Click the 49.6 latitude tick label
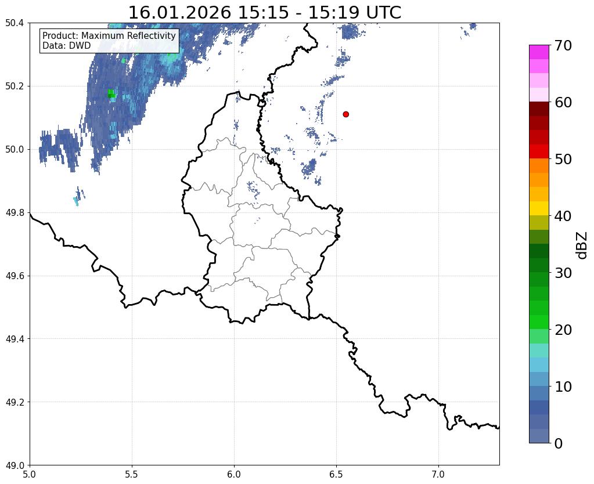The height and width of the screenshot is (484, 594). [15, 276]
